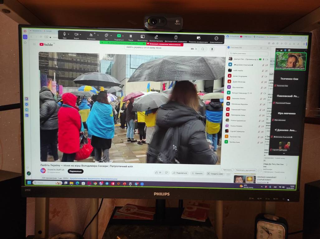Click the YouTube logo home link
Viewport: 320px width, 239px height.
(x=46, y=44)
